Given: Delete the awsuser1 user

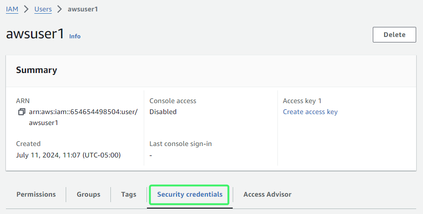Looking at the screenshot, I should coord(394,35).
